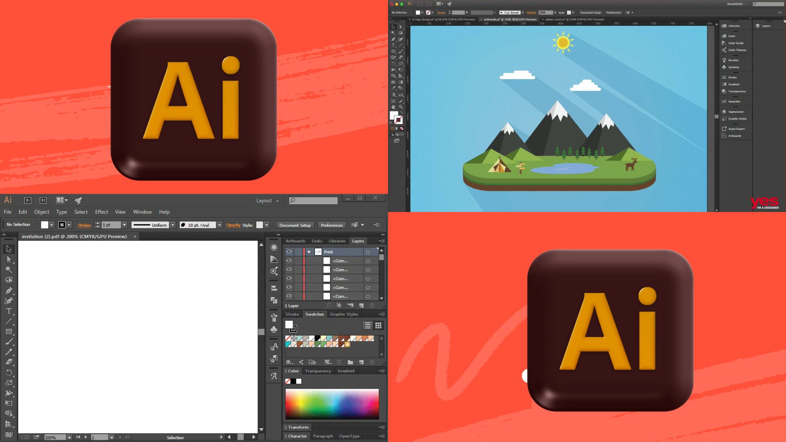Screen dimensions: 786x442
Task: Click the Document Setup button
Action: pyautogui.click(x=295, y=225)
